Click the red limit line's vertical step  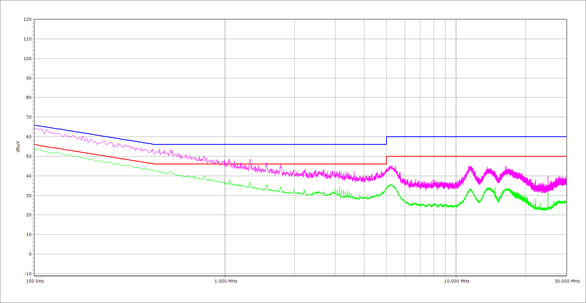pos(386,160)
